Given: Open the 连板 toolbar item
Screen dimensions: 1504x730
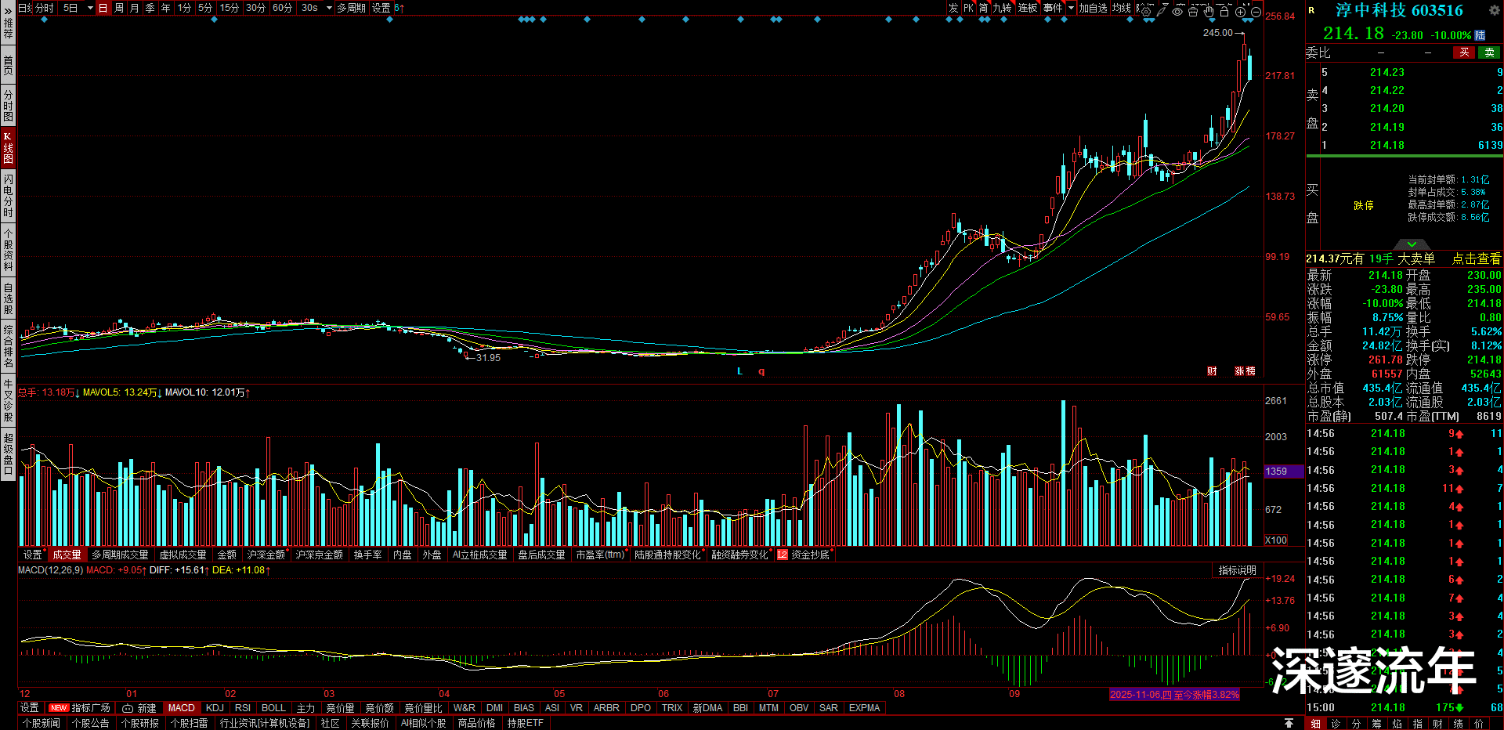Looking at the screenshot, I should (1028, 8).
